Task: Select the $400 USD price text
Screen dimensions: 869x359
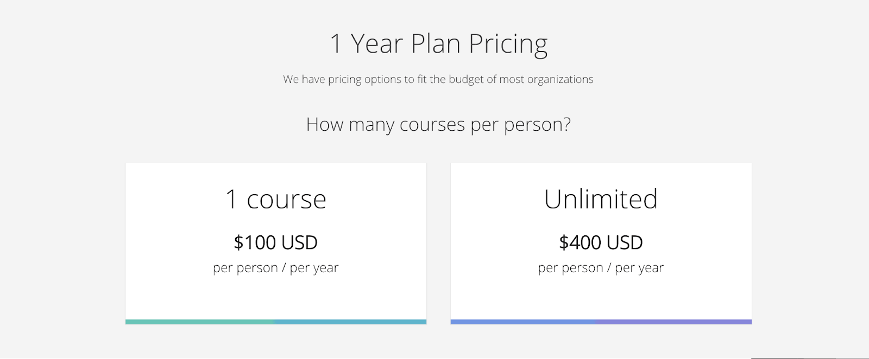Action: pyautogui.click(x=601, y=242)
